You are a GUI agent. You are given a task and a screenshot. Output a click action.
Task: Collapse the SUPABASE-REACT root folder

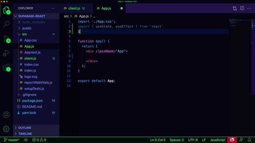36,16
